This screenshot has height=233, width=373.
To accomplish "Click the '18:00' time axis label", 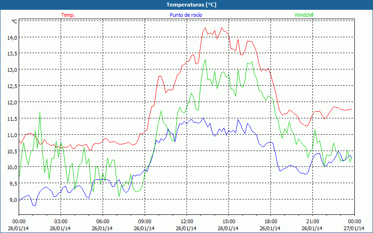I will [x=271, y=221].
